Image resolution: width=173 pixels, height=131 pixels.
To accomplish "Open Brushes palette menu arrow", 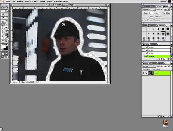I will point(171,26).
